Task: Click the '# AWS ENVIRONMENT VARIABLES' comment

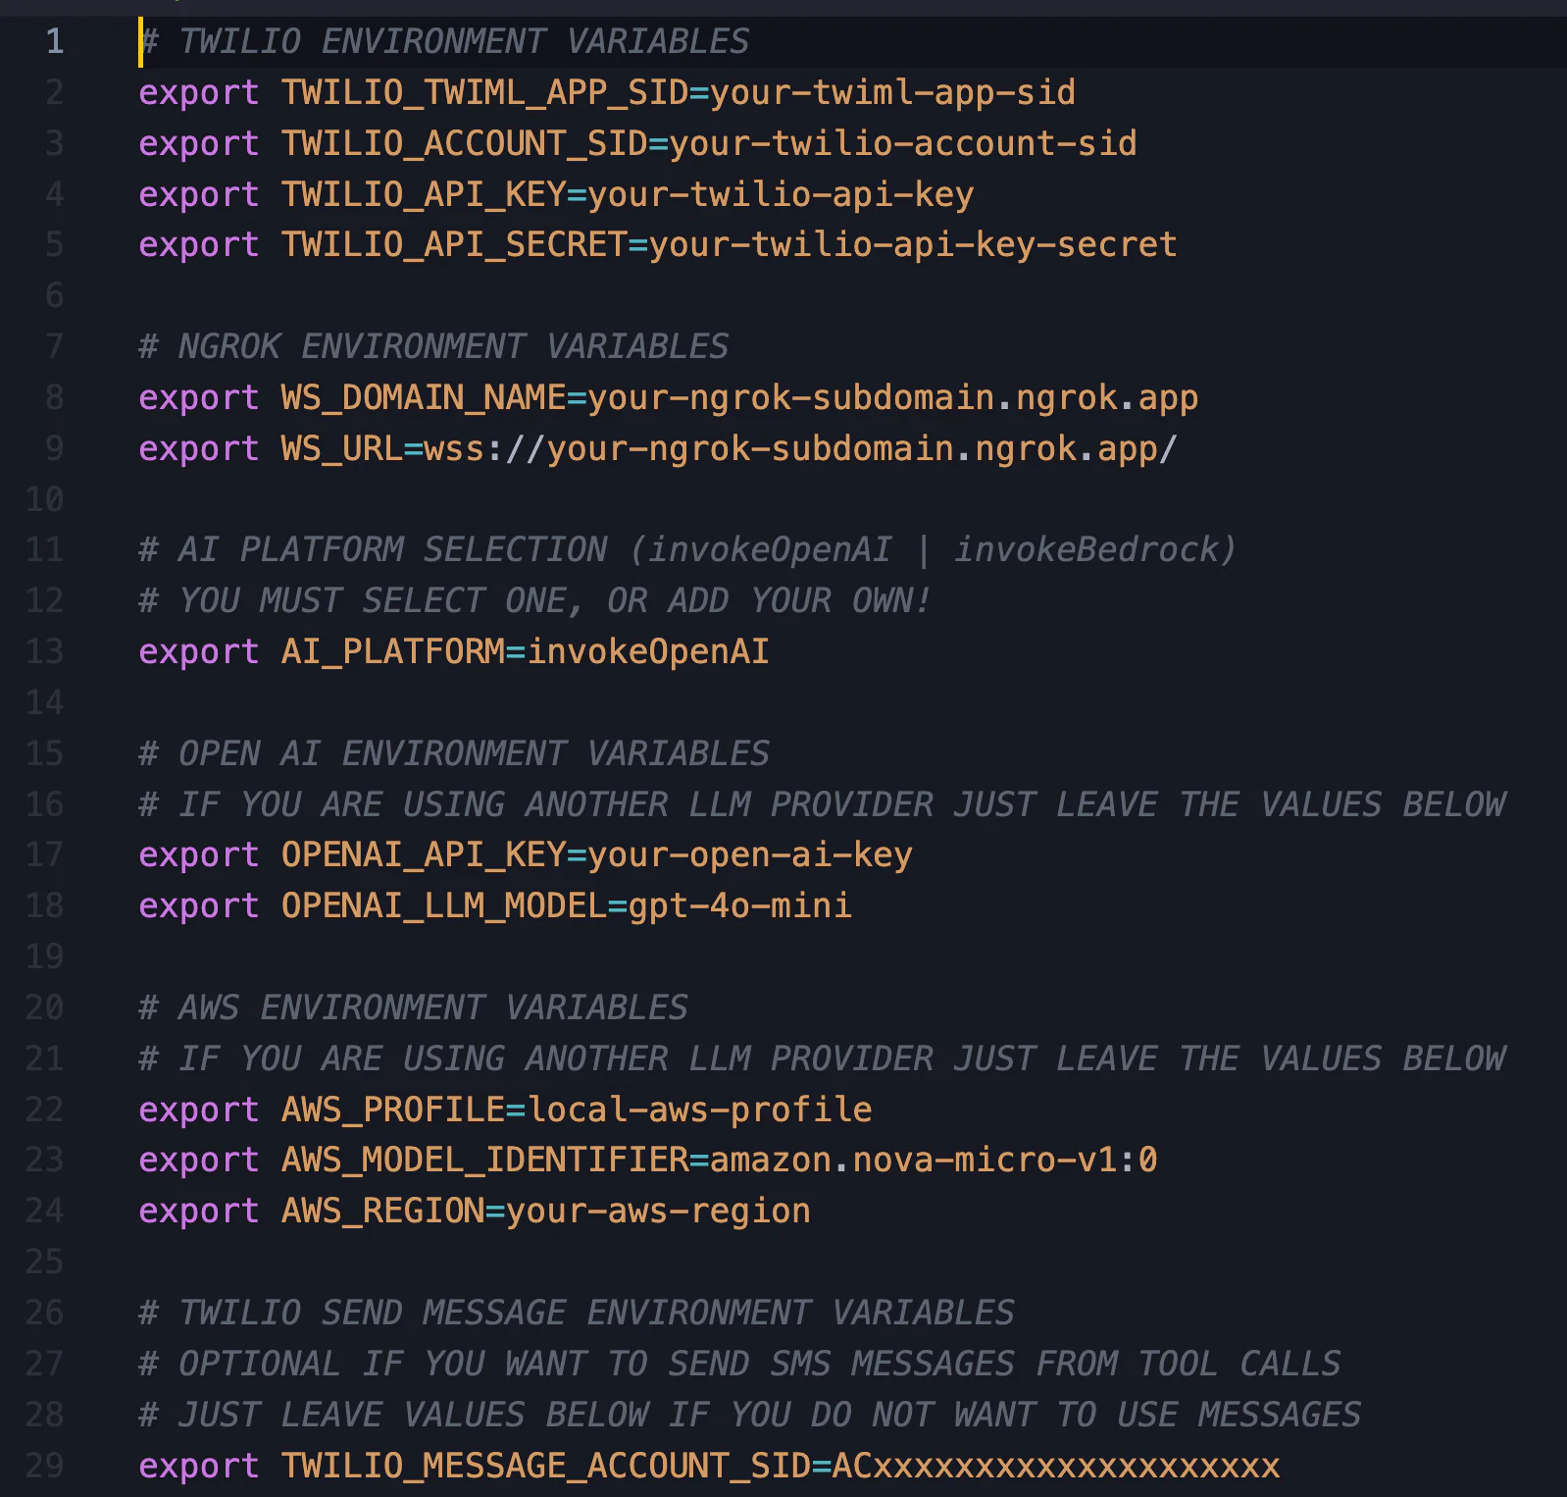Action: click(x=413, y=1007)
